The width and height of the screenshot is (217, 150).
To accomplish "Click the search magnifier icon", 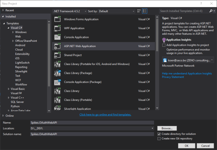I will click(211, 11).
